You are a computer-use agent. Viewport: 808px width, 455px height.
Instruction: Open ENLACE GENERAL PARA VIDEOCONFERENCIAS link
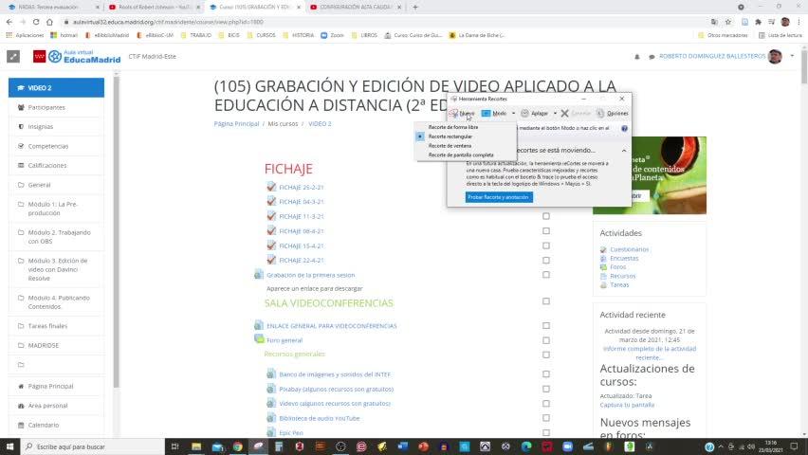tap(331, 326)
